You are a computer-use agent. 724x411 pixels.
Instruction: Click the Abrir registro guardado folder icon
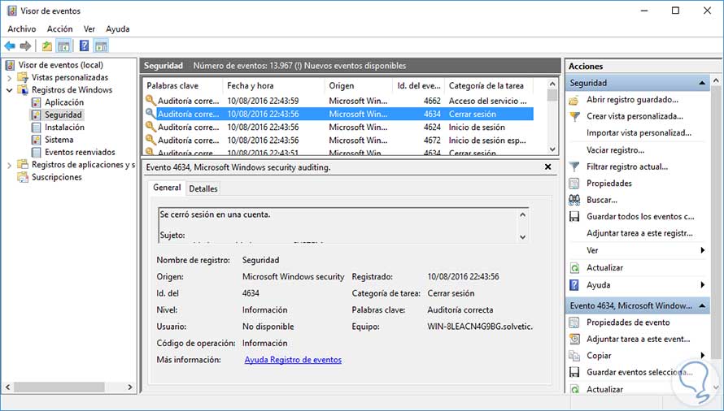[x=574, y=100]
